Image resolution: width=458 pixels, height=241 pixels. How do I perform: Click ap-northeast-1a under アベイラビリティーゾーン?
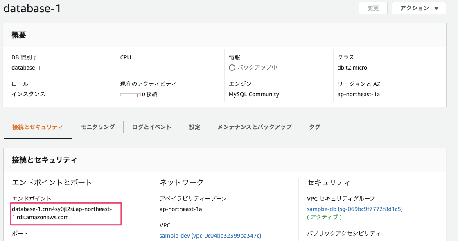click(x=180, y=209)
